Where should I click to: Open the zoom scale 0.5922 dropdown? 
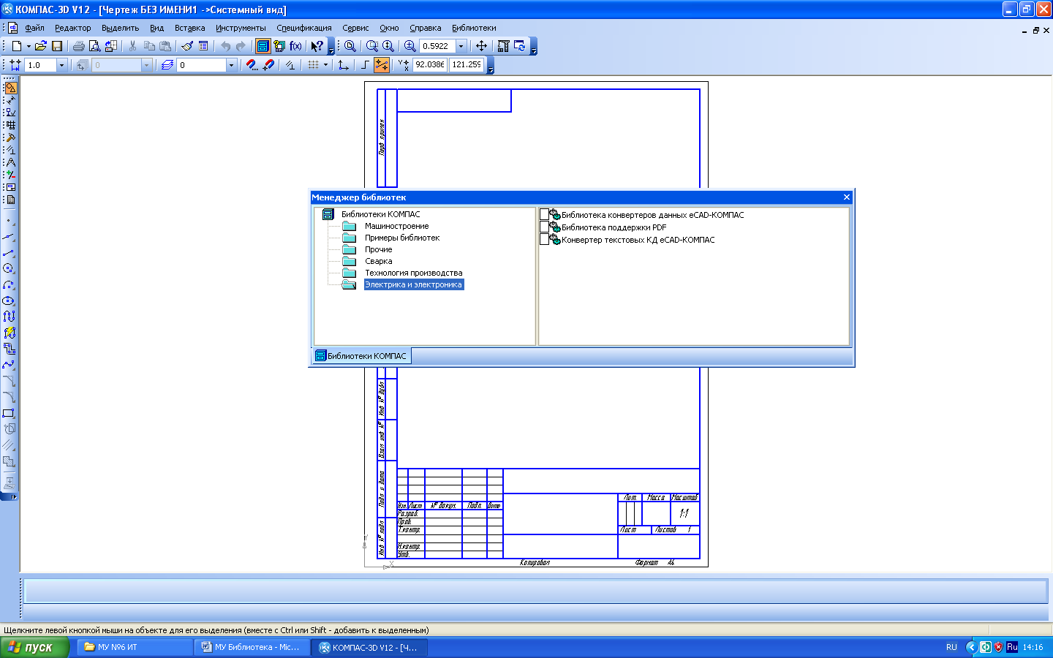point(461,46)
